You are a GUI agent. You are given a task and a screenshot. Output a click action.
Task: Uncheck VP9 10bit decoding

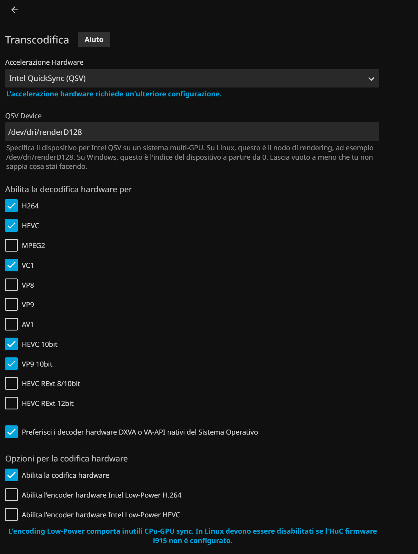(12, 364)
